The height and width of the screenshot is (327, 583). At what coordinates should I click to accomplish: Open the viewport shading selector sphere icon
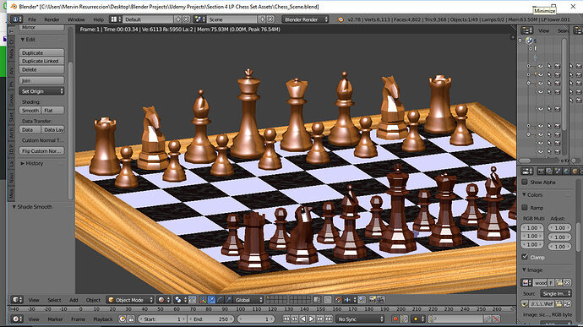163,299
